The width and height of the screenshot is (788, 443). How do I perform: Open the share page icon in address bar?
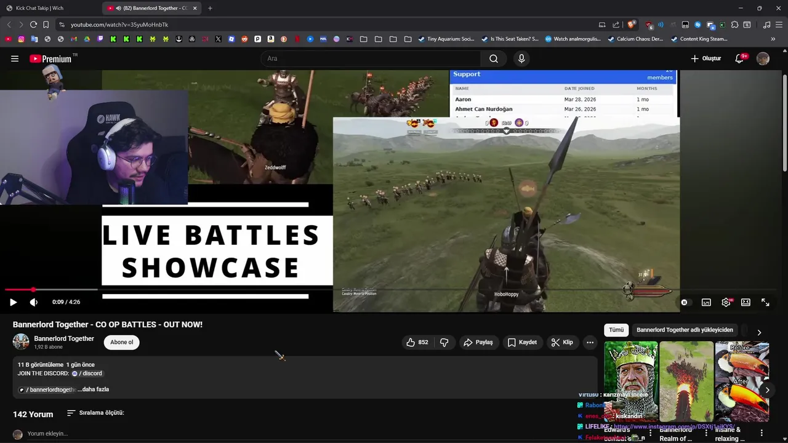[x=616, y=25]
